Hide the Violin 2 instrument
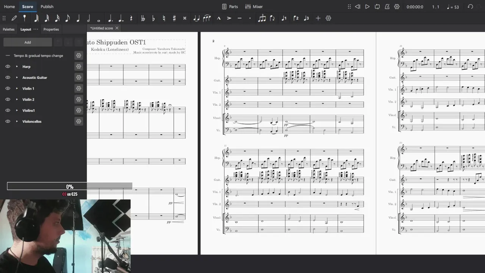Viewport: 485px width, 273px height. [x=8, y=99]
